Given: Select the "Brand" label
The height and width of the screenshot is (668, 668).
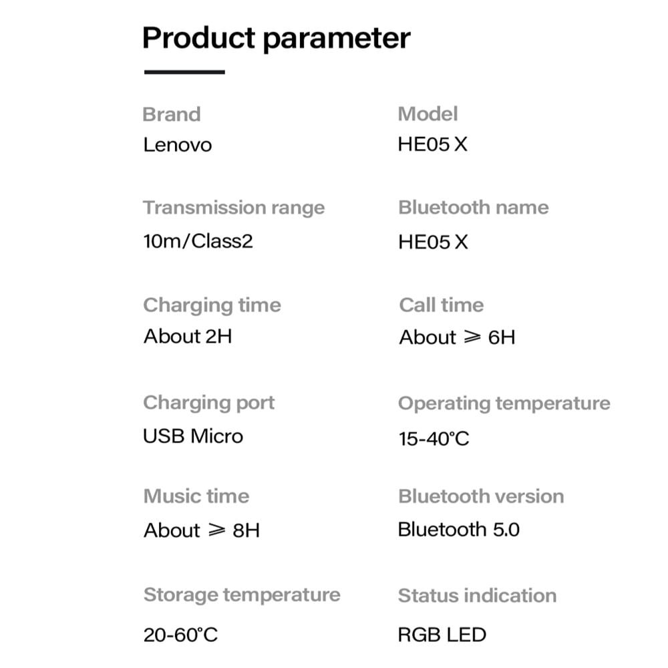Looking at the screenshot, I should (x=172, y=114).
